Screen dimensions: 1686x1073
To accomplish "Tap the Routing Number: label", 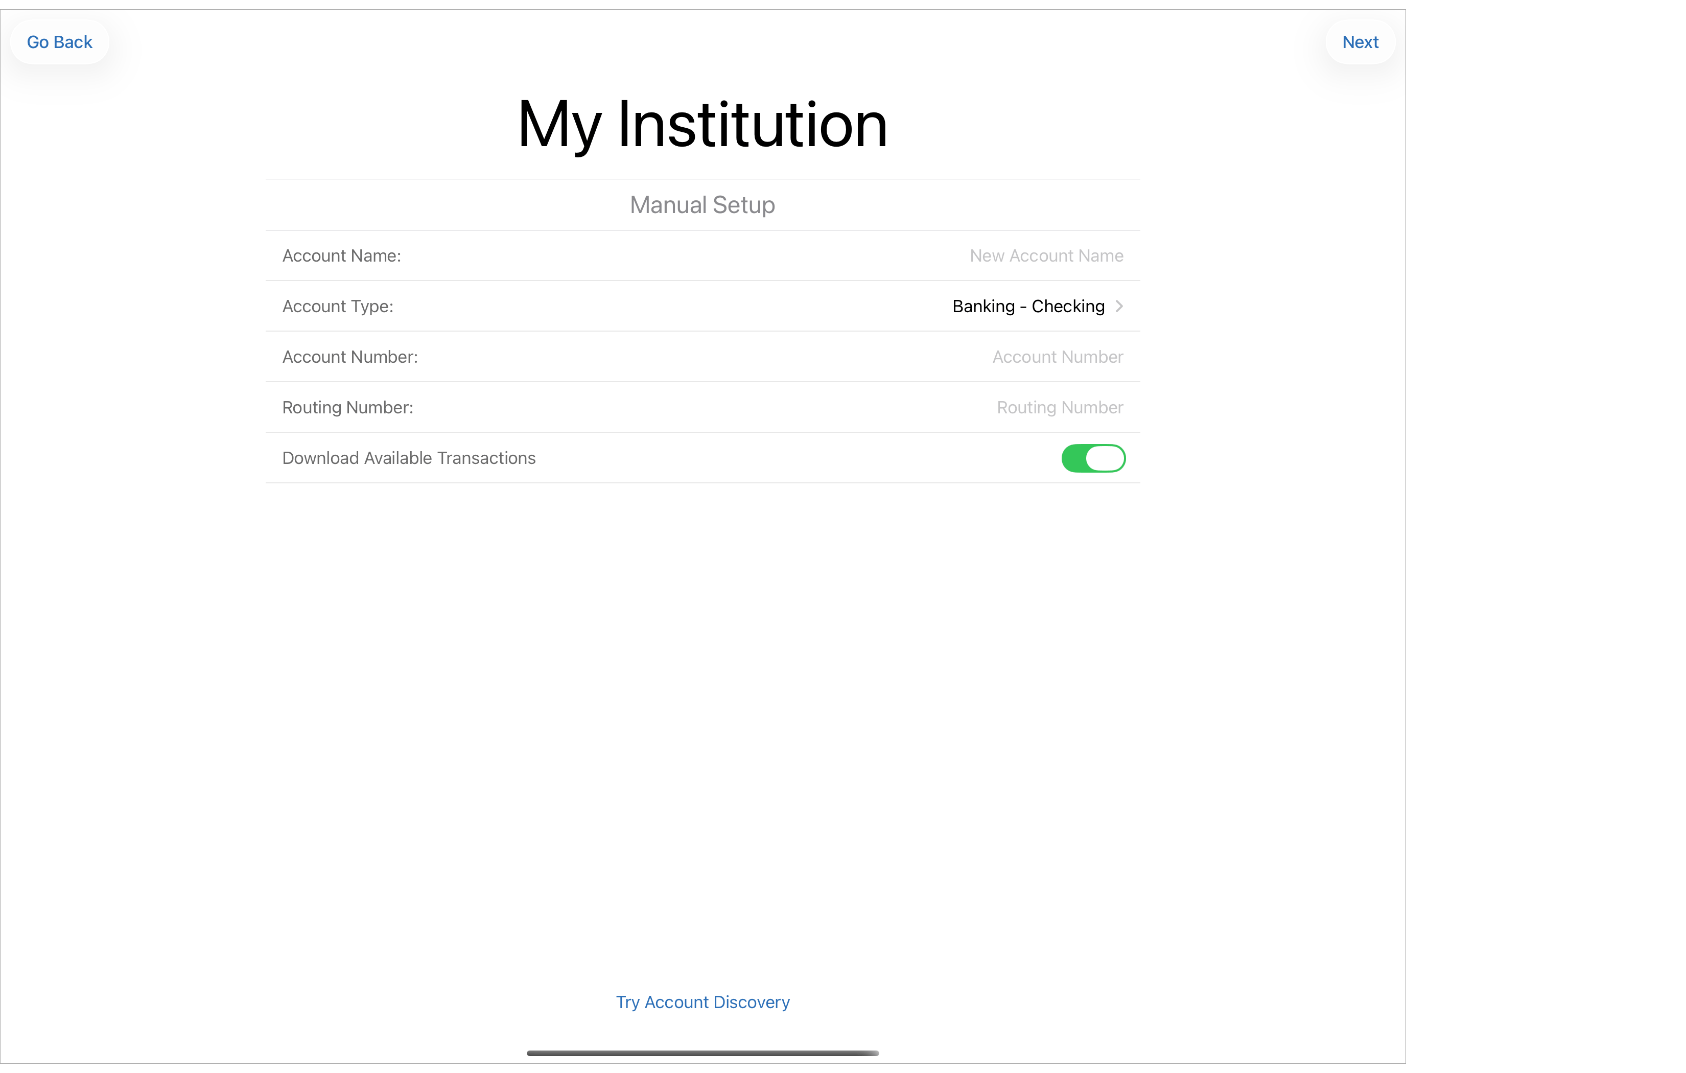I will coord(347,407).
